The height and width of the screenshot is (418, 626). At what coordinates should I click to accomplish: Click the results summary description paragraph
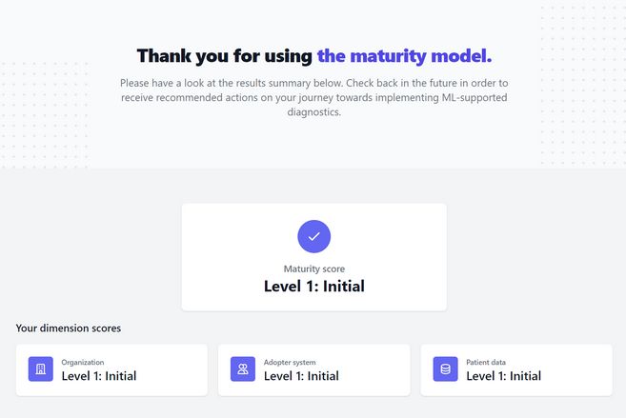pyautogui.click(x=314, y=98)
